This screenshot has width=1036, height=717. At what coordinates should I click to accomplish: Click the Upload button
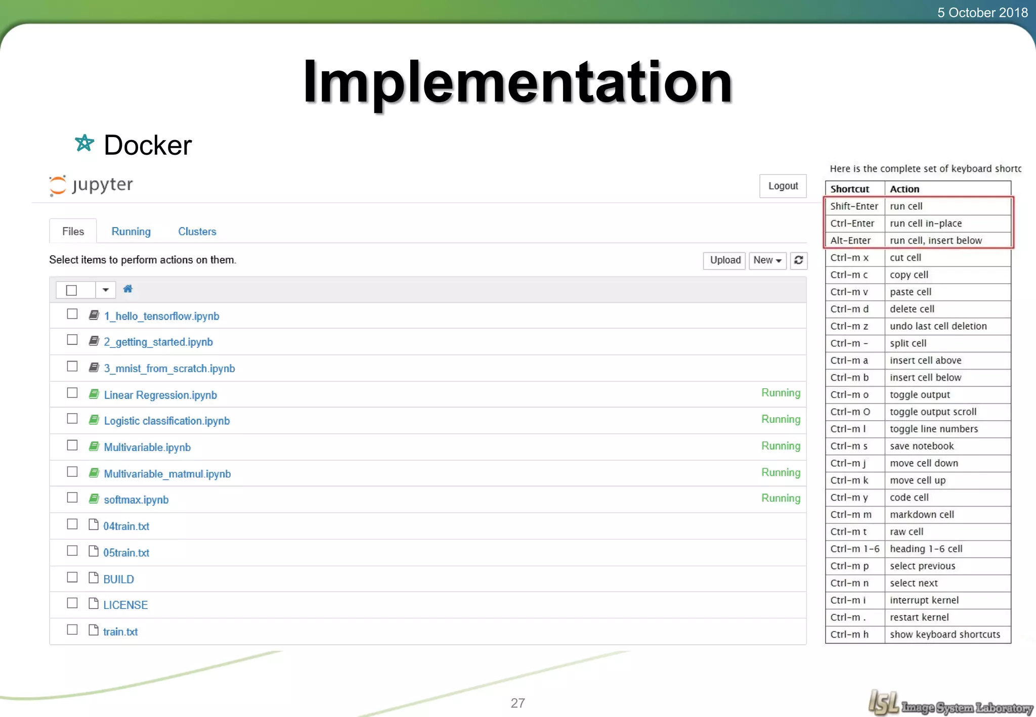pyautogui.click(x=725, y=260)
